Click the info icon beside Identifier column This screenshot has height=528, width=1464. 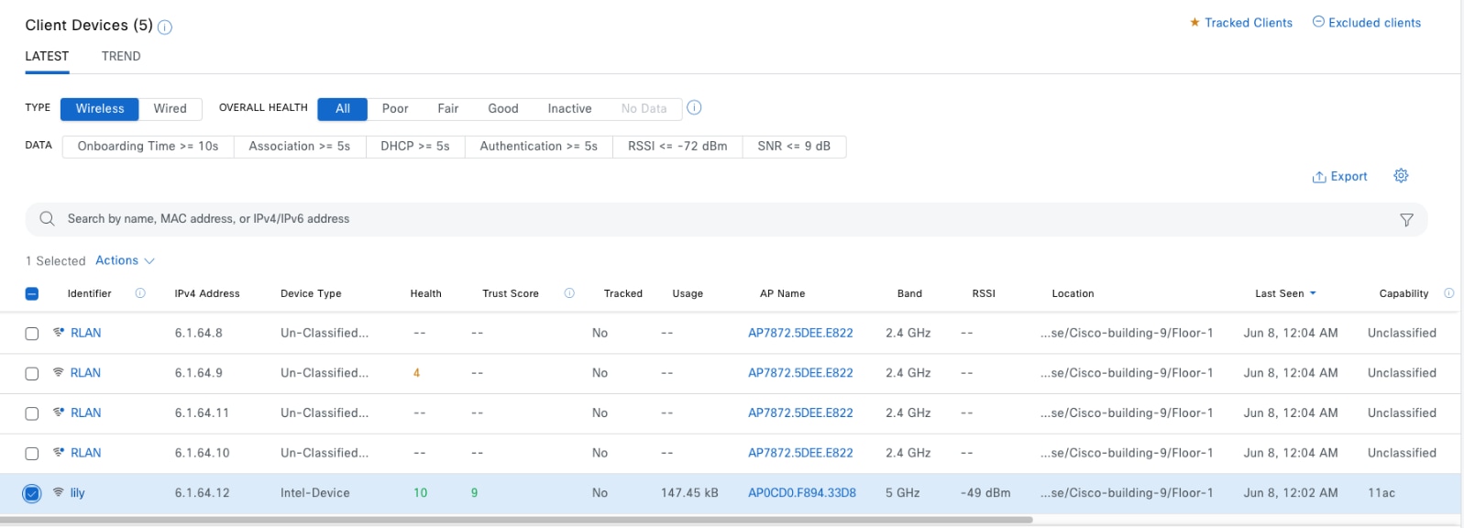pos(140,293)
